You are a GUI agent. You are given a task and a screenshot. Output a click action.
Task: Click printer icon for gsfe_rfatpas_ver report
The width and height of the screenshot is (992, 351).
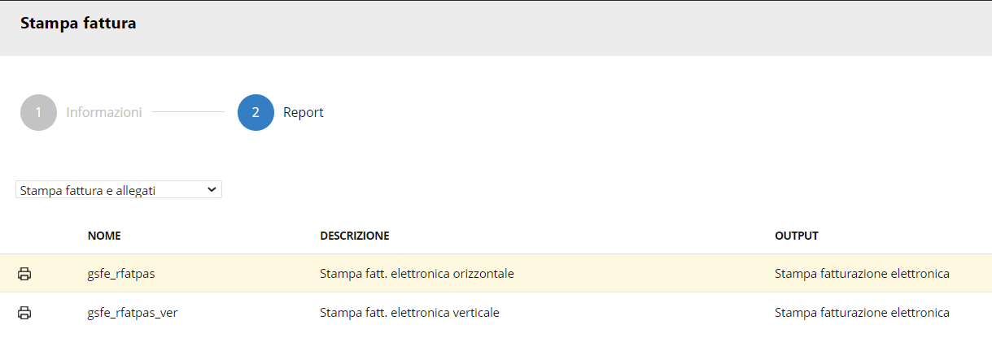(x=24, y=313)
